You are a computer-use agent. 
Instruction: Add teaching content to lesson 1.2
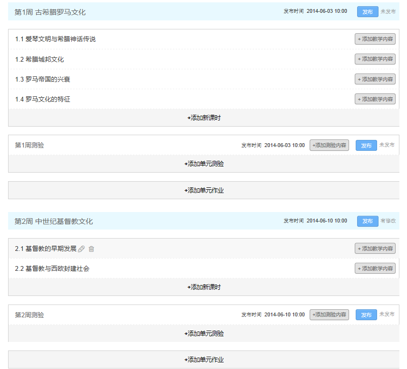click(x=375, y=59)
